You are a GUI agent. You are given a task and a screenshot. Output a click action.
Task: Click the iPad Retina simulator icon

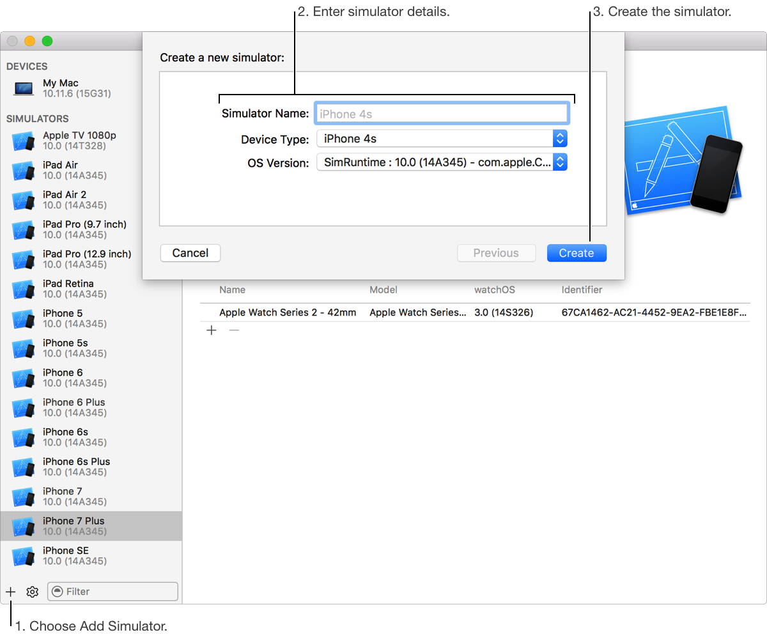click(x=23, y=289)
